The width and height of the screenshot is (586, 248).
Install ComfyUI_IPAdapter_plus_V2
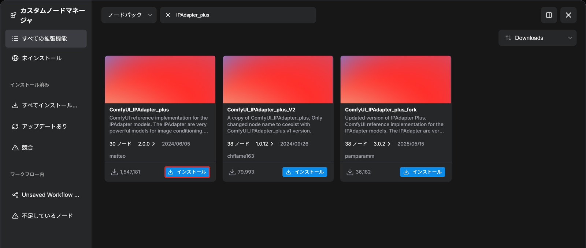(305, 172)
